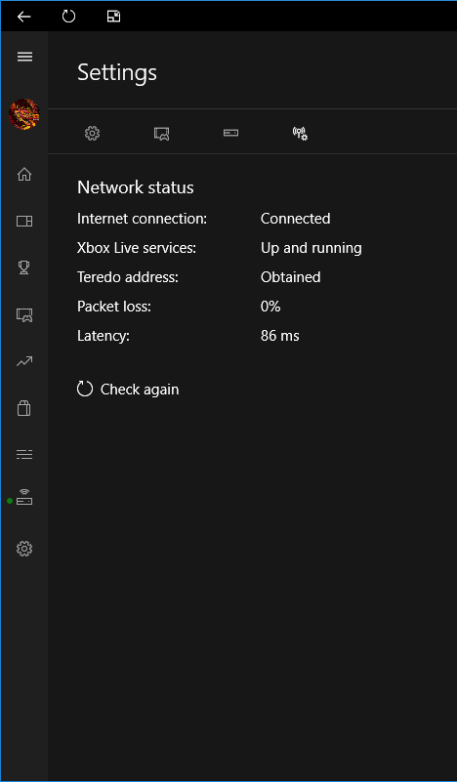This screenshot has width=457, height=782.
Task: Expand the hamburger navigation menu
Action: click(x=24, y=57)
